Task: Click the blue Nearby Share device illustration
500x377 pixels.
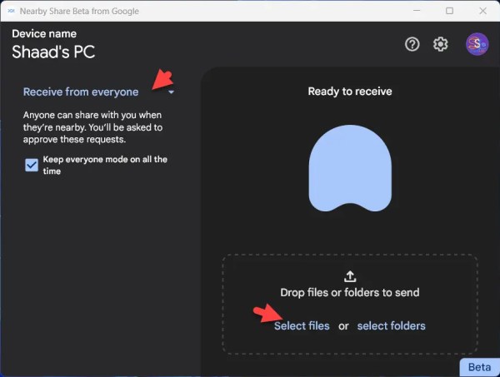Action: coord(350,168)
